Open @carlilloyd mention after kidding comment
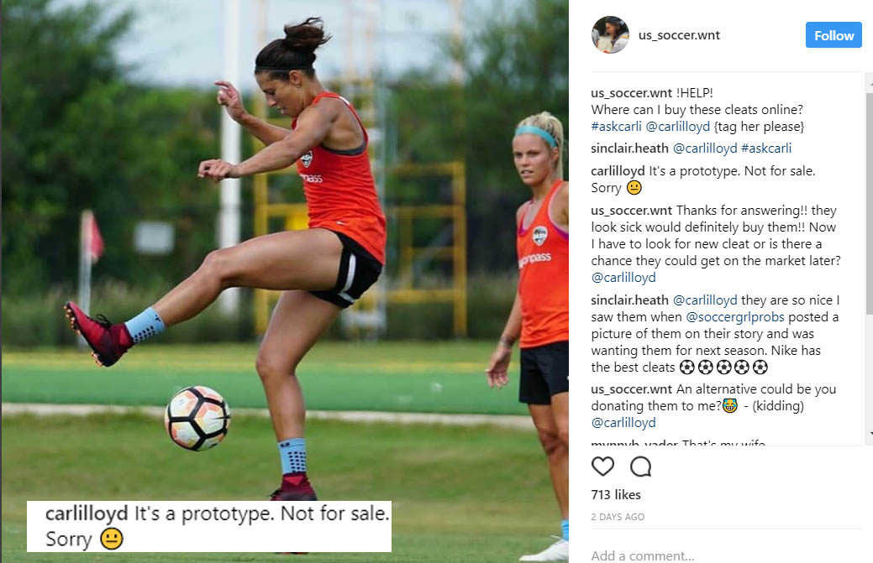This screenshot has width=873, height=563. tap(623, 422)
